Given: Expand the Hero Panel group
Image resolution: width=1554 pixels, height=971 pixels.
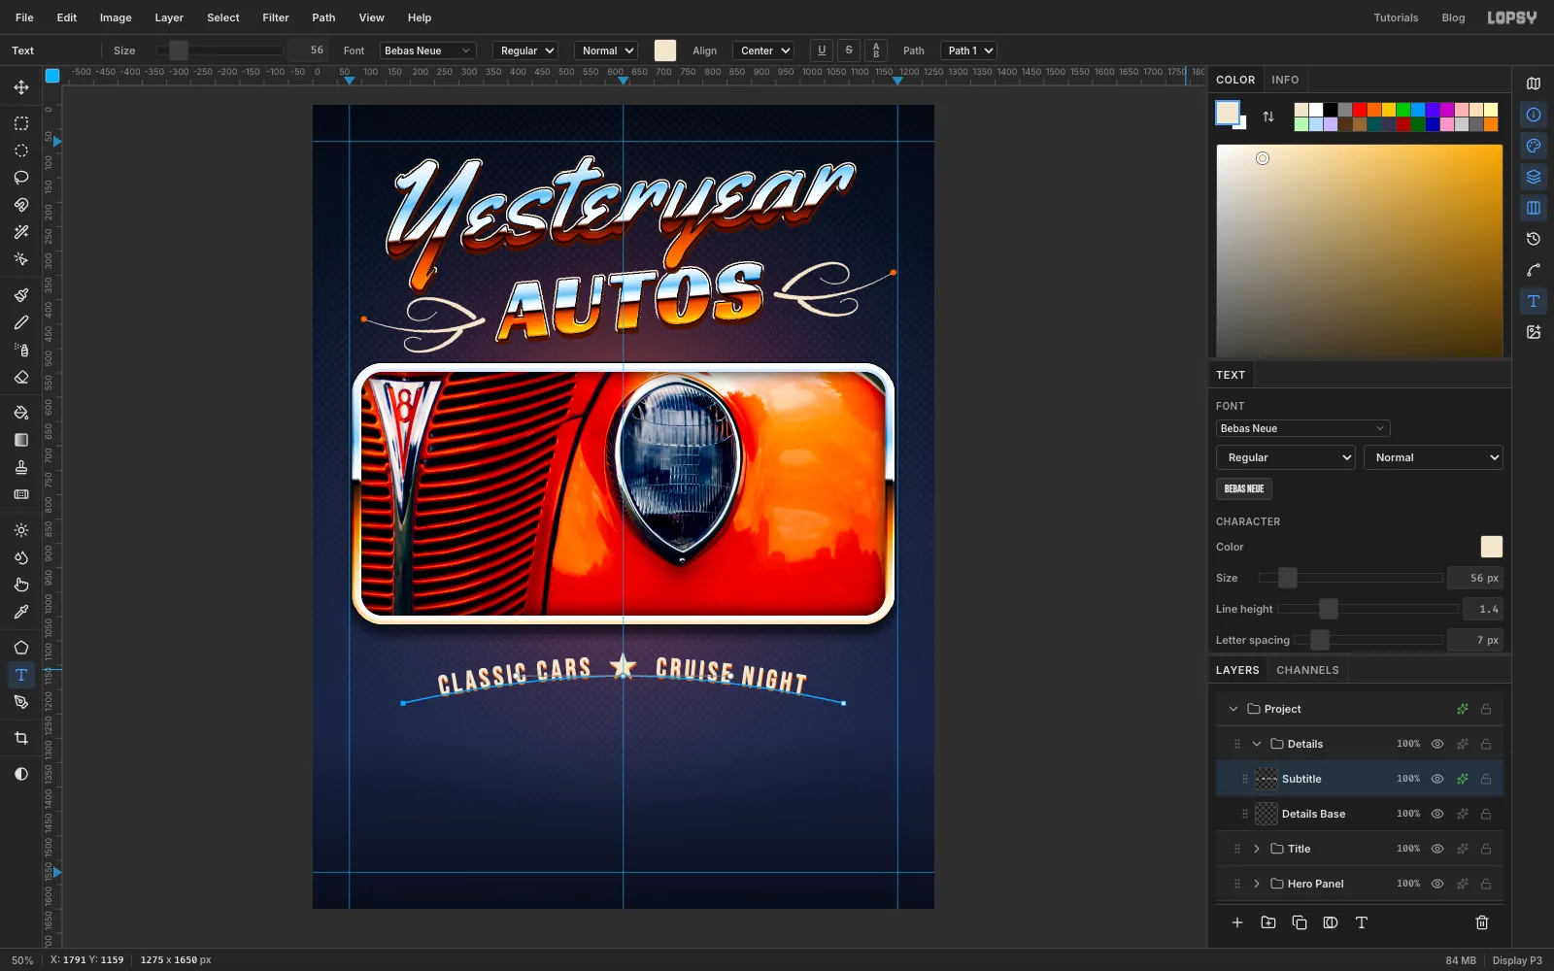Looking at the screenshot, I should [1257, 884].
